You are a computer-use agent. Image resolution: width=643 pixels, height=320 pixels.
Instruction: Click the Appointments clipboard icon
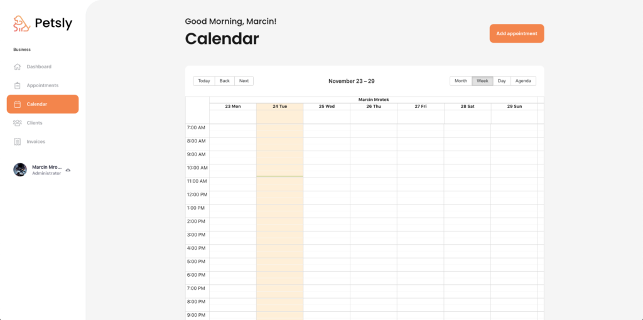coord(17,85)
